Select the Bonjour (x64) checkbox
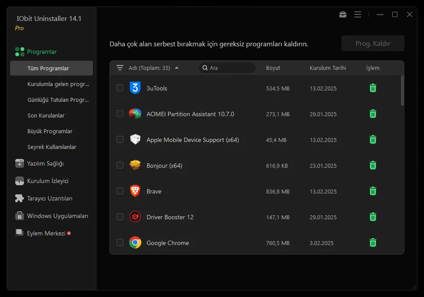Viewport: 424px width, 297px height. point(120,166)
